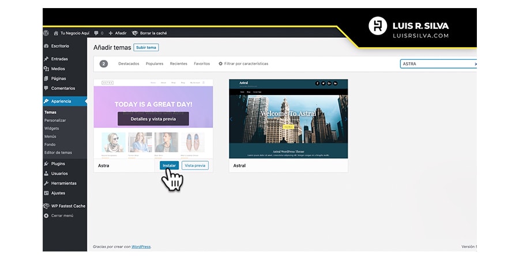The width and height of the screenshot is (519, 259).
Task: Click the Ajustes settings icon
Action: coord(46,193)
